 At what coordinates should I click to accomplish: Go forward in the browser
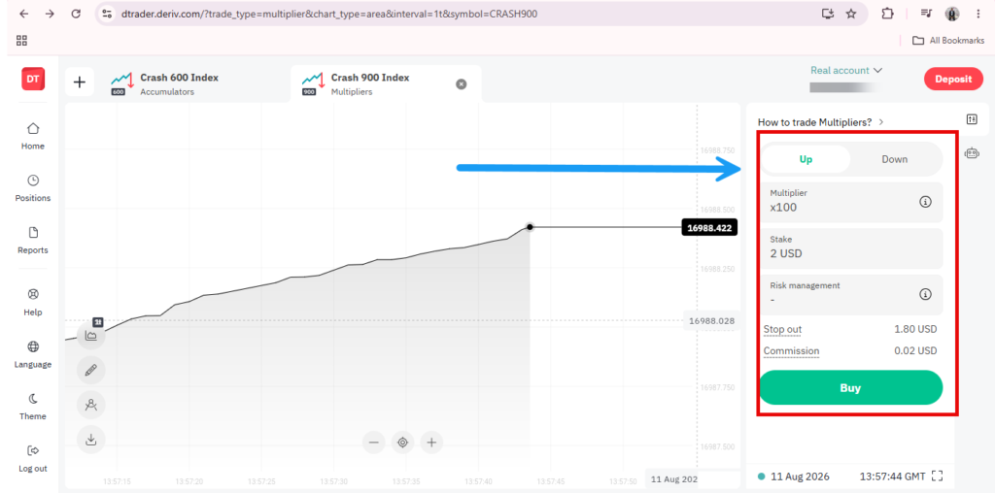[x=51, y=14]
